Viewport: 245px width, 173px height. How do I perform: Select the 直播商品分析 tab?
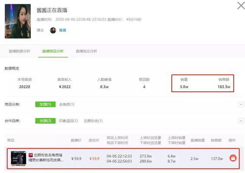tap(53, 51)
